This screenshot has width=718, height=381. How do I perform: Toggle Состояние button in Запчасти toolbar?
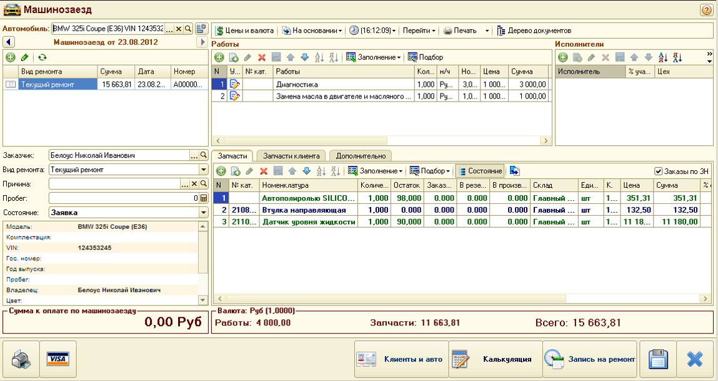[x=480, y=171]
